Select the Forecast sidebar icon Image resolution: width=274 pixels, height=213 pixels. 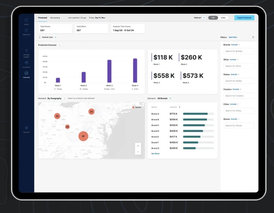(x=26, y=73)
